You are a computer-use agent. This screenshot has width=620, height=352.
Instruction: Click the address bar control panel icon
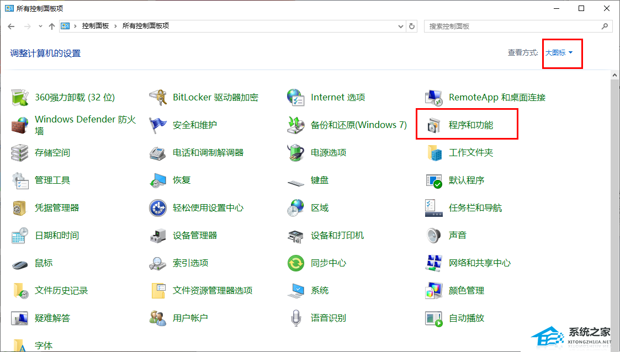pyautogui.click(x=65, y=26)
